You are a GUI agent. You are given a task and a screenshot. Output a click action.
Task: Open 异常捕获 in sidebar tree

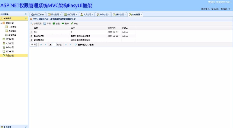(x=12, y=31)
